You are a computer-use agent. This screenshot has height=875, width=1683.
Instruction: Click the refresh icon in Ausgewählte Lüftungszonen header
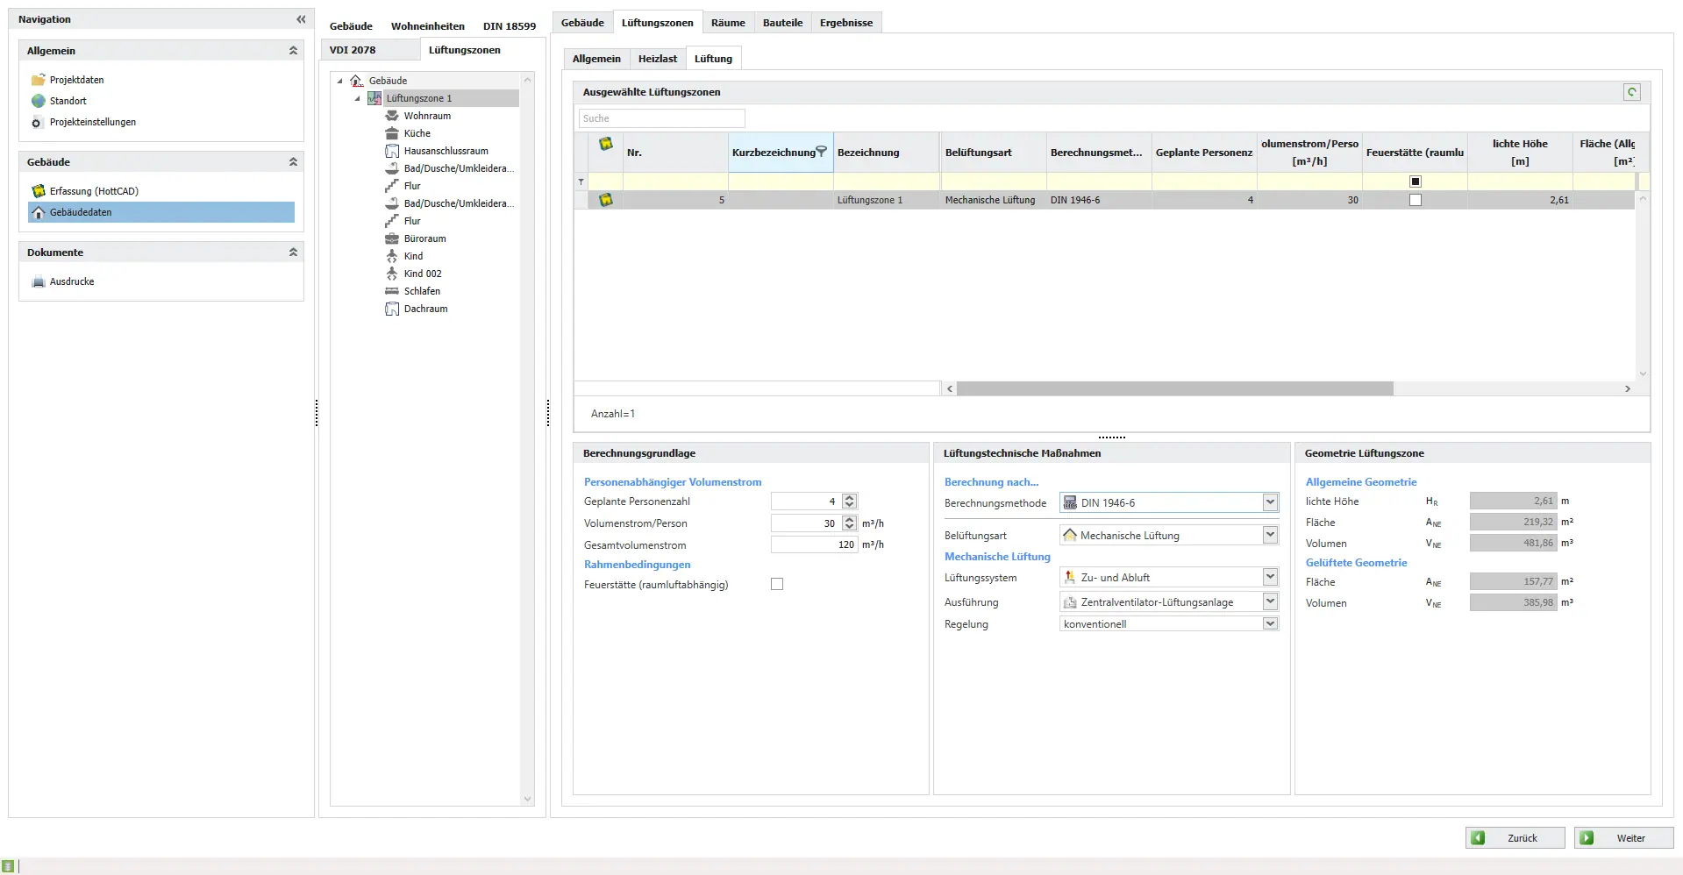coord(1631,92)
